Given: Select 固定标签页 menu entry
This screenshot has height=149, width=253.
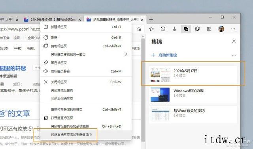Looking at the screenshot, I should coord(86,63).
